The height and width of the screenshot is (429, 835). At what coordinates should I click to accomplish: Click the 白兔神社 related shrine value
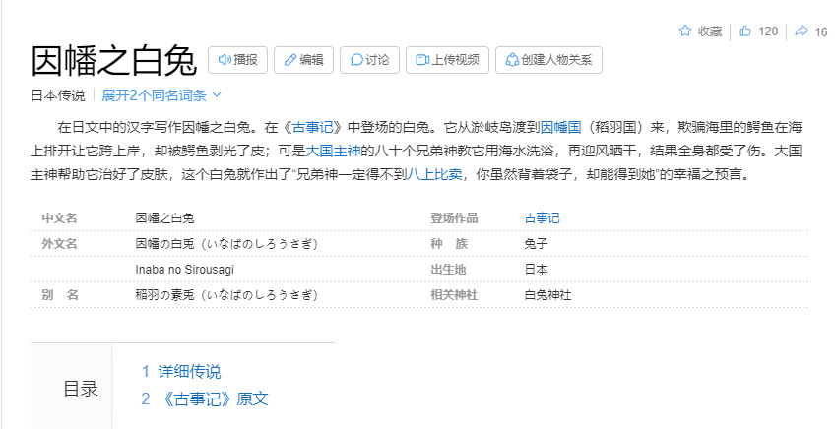point(547,294)
